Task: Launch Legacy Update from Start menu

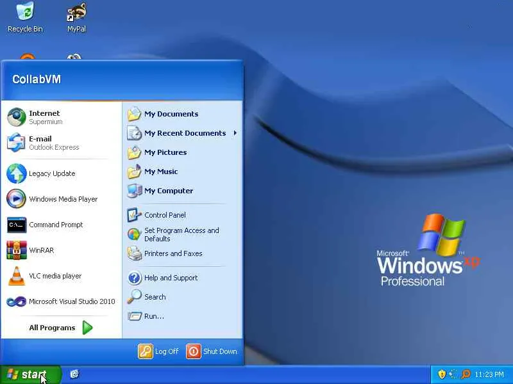Action: coord(17,173)
